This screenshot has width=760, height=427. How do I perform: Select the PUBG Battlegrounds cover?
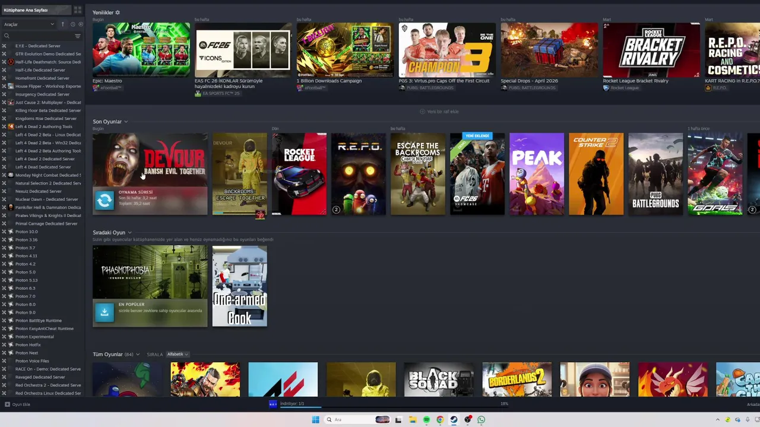(655, 174)
